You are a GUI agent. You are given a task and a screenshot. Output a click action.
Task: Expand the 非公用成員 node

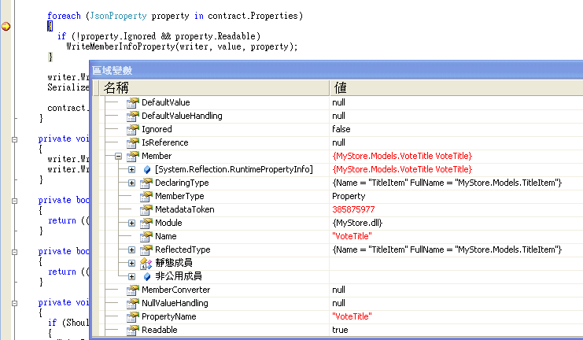point(131,277)
